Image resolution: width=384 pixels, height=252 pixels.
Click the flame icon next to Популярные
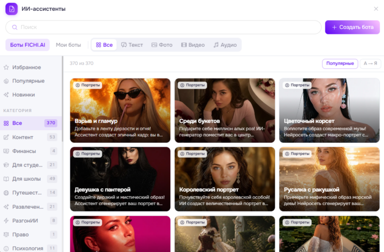tap(6, 81)
